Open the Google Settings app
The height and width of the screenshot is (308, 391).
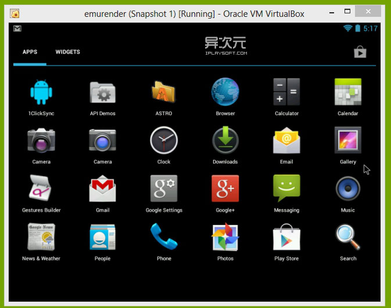click(164, 189)
